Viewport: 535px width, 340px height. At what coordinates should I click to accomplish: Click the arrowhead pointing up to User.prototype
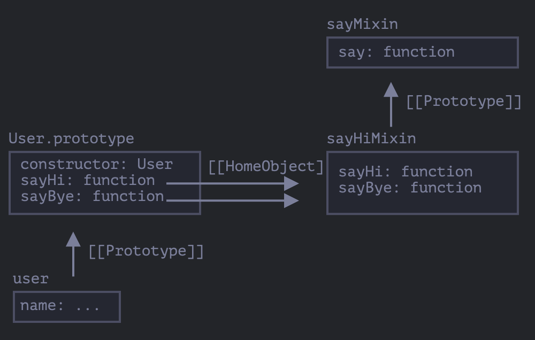(x=73, y=239)
